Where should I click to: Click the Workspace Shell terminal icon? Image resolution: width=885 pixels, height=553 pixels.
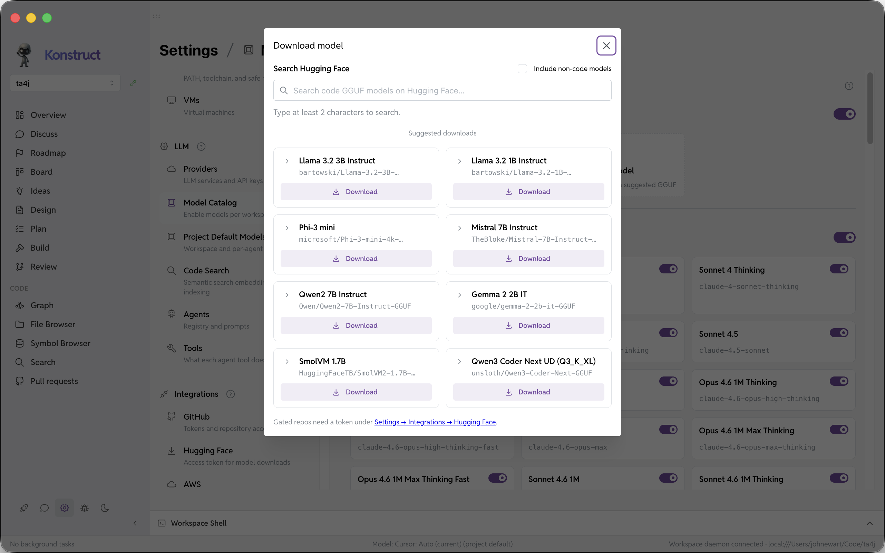[162, 523]
